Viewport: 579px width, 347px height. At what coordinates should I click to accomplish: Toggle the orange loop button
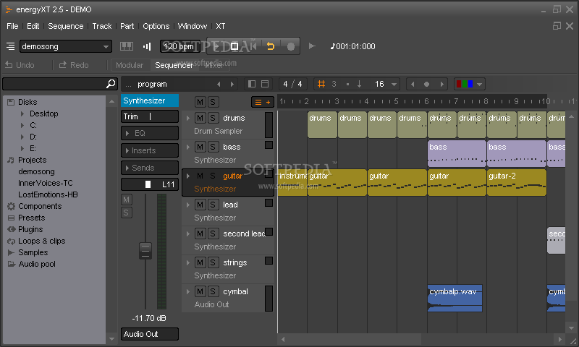tap(271, 46)
